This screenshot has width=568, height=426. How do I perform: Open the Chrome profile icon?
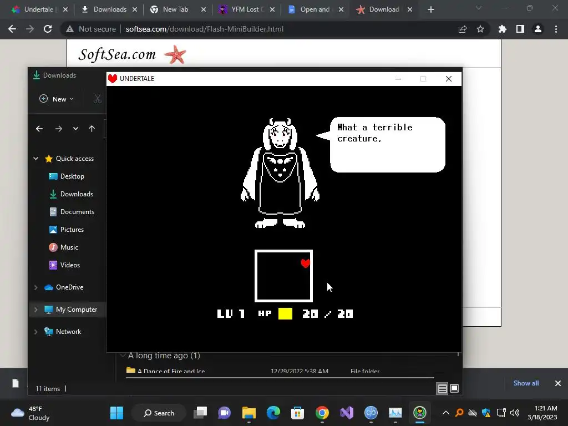pyautogui.click(x=538, y=29)
